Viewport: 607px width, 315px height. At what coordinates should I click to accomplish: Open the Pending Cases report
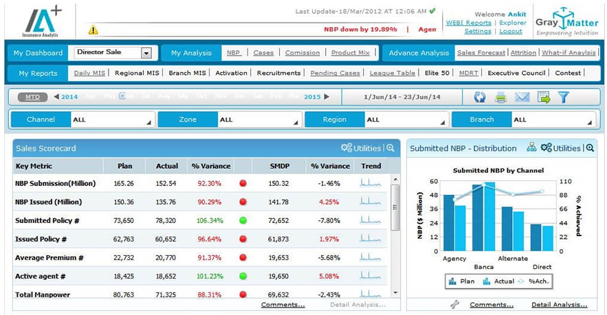click(335, 73)
